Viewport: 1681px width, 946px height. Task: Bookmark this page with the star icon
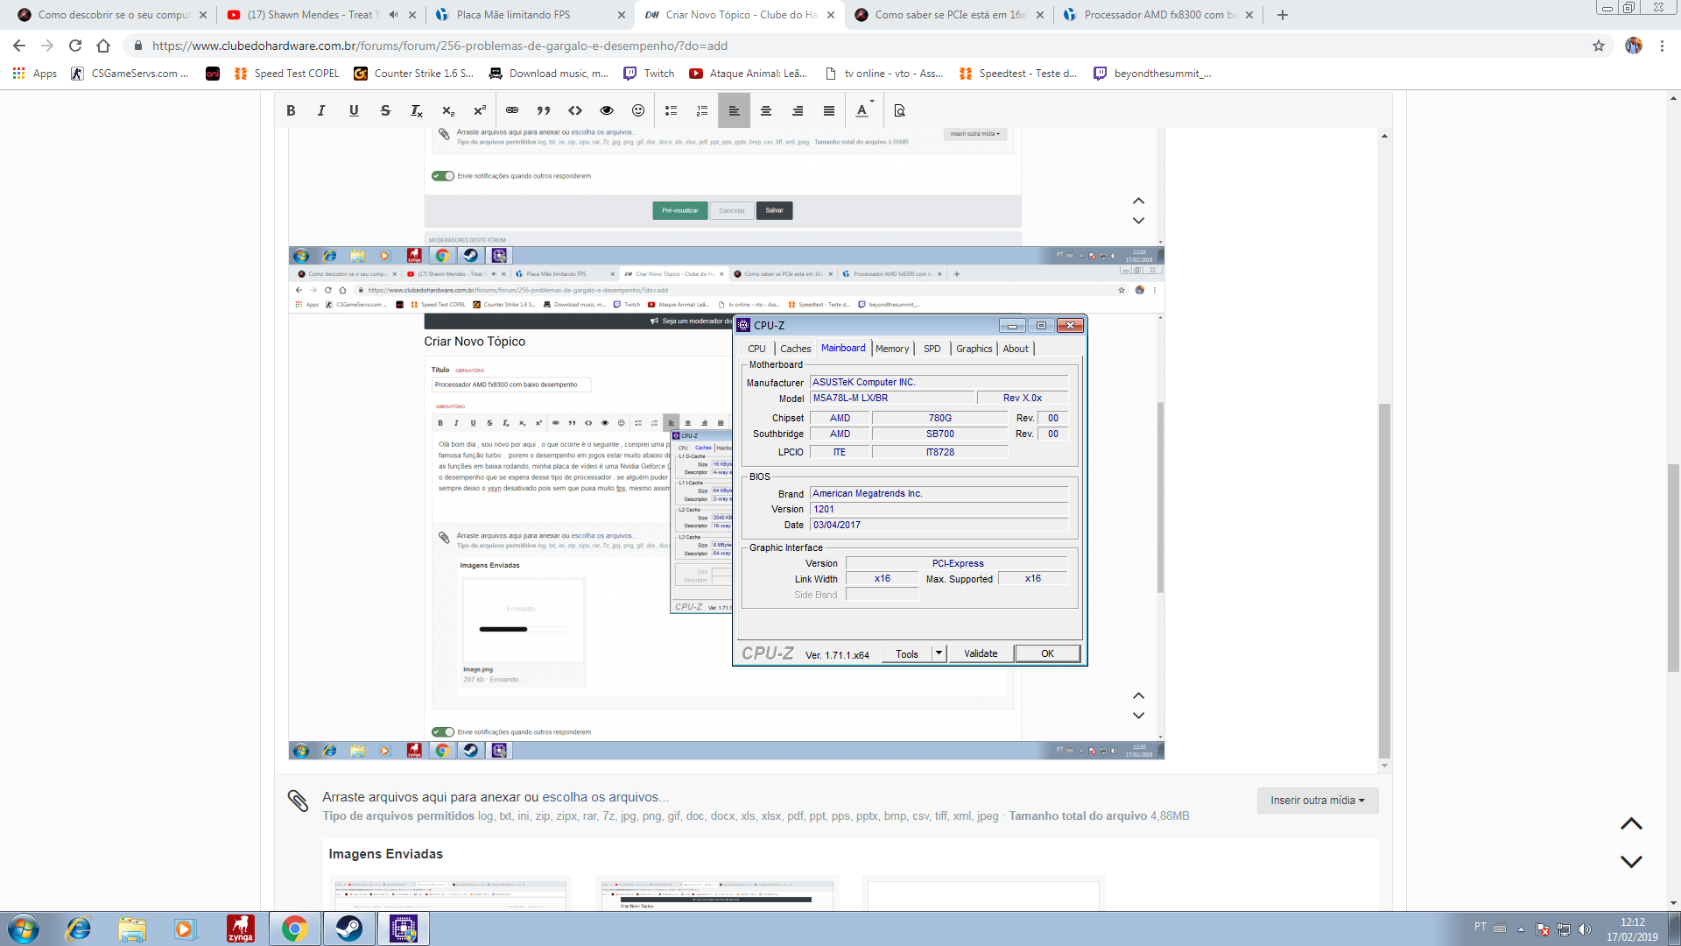coord(1599,46)
